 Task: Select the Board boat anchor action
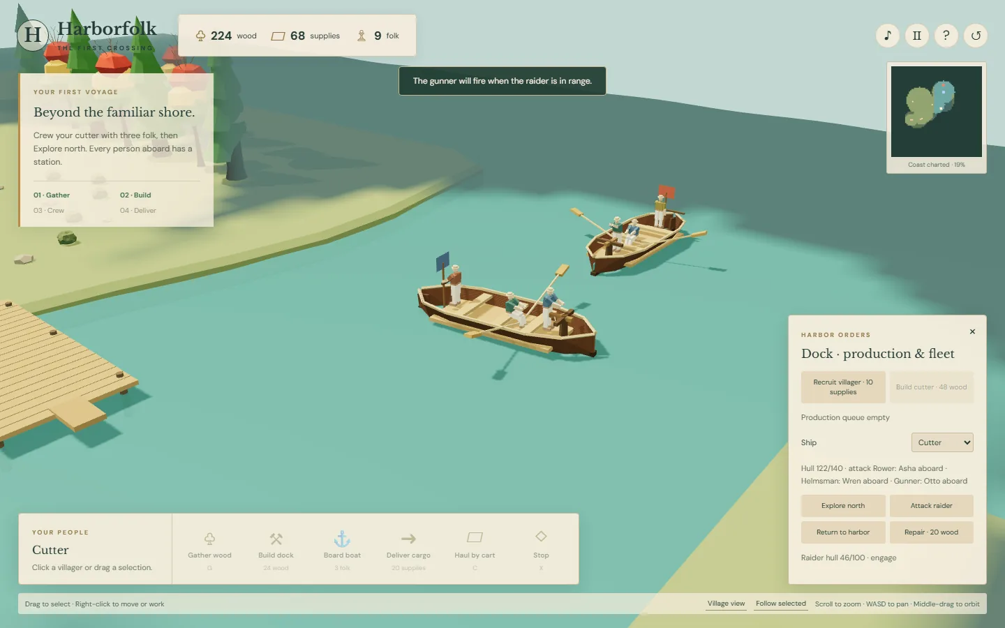pos(342,549)
